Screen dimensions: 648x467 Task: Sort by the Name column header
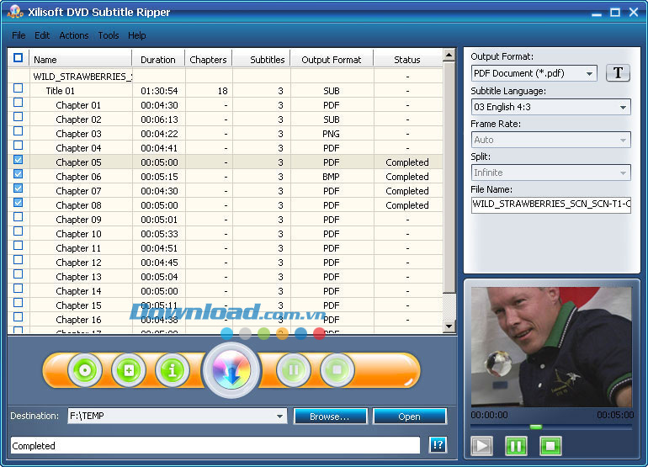click(81, 59)
